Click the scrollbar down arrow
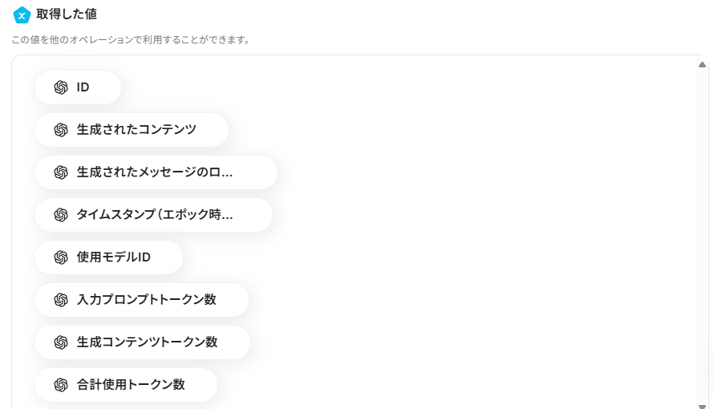Screen dimensions: 714x409 tap(702, 407)
